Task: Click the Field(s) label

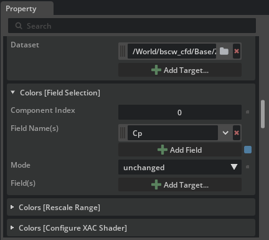Action: coord(23,183)
